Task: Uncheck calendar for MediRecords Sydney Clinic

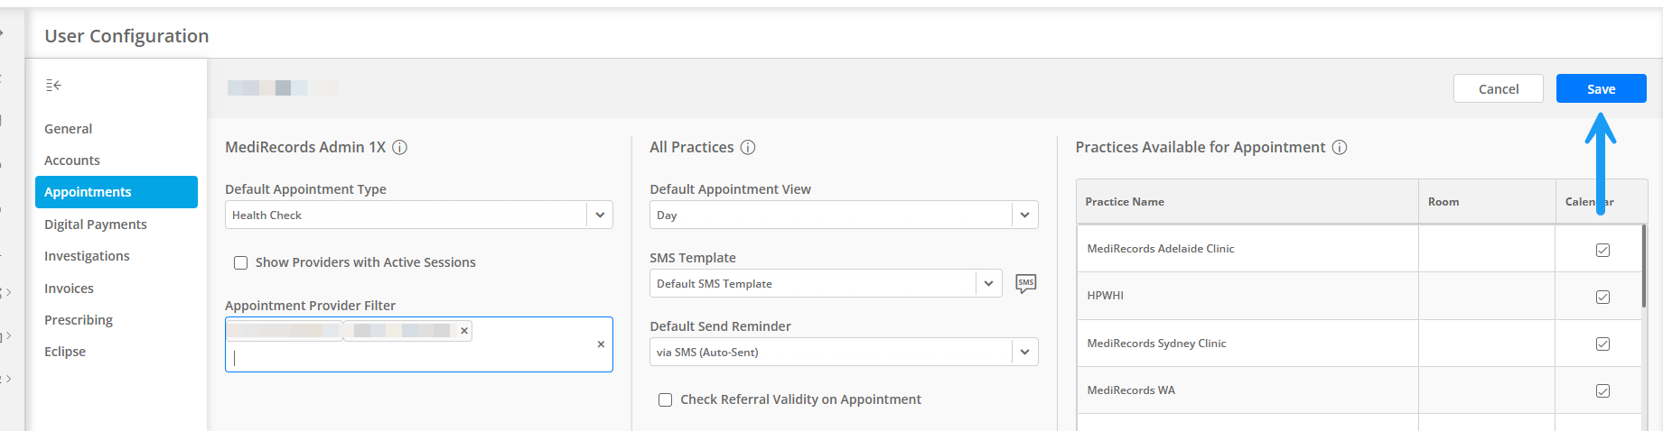Action: (1602, 344)
